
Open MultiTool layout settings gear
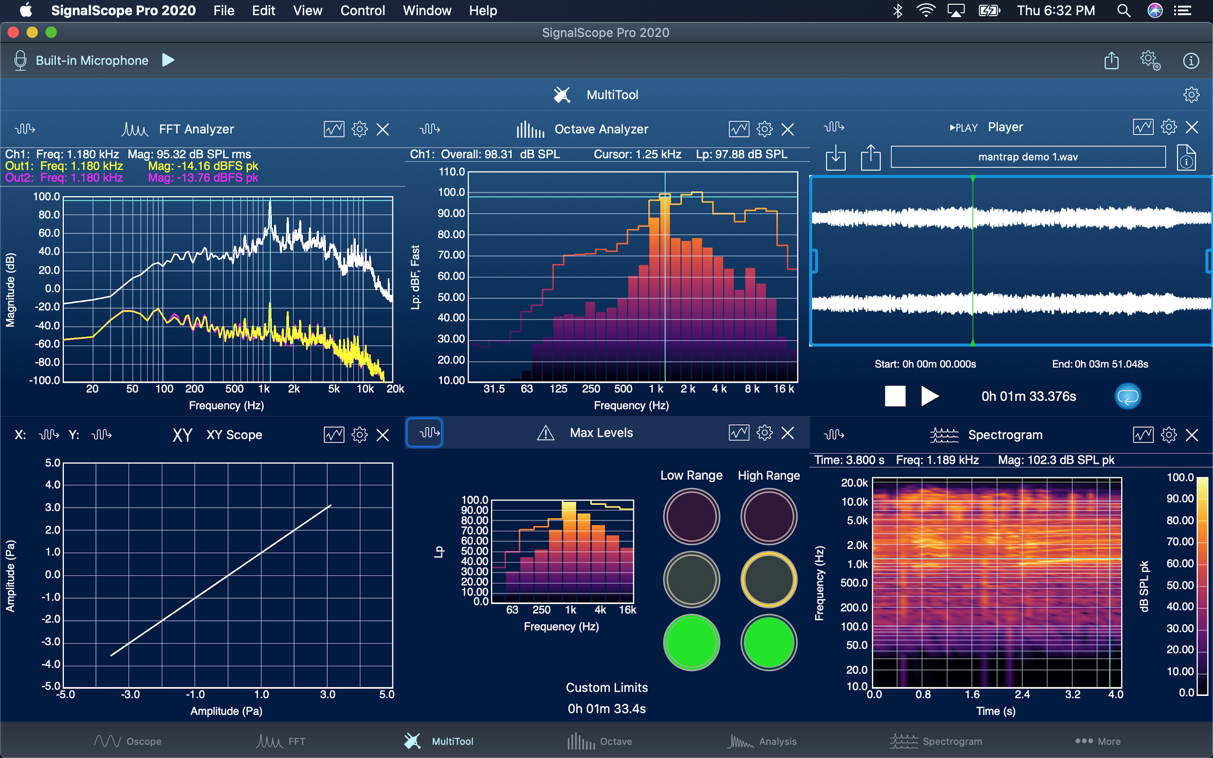point(1191,95)
